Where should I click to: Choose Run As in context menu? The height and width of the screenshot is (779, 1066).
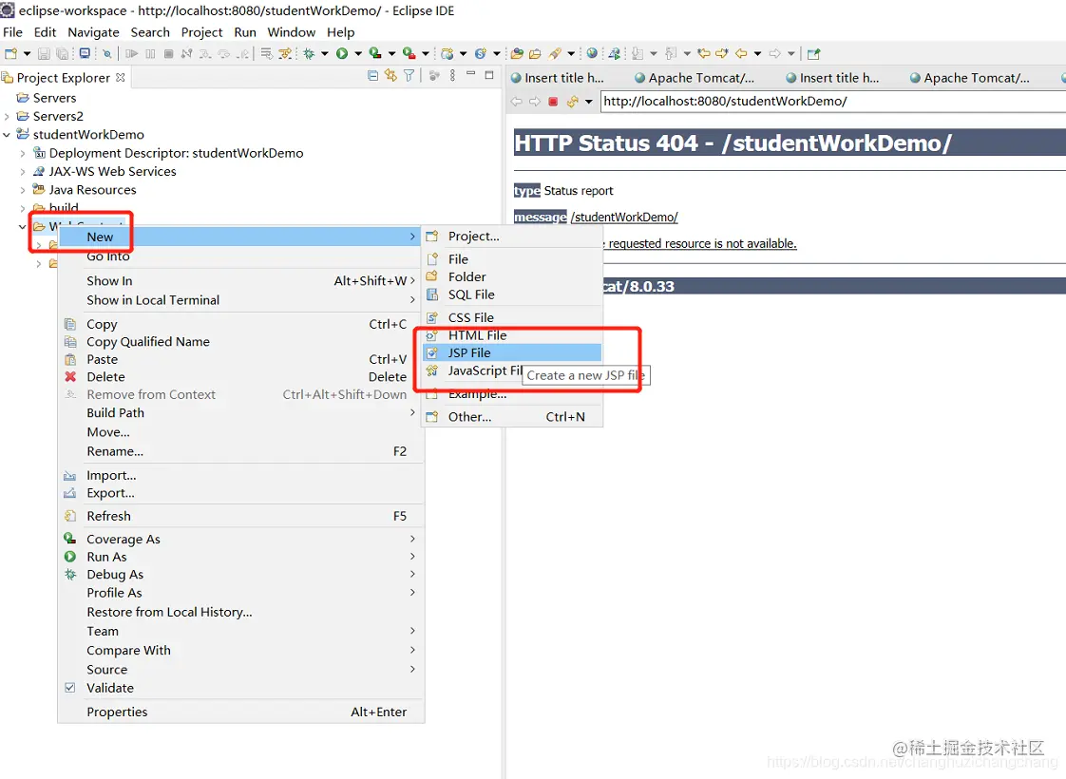[241, 557]
